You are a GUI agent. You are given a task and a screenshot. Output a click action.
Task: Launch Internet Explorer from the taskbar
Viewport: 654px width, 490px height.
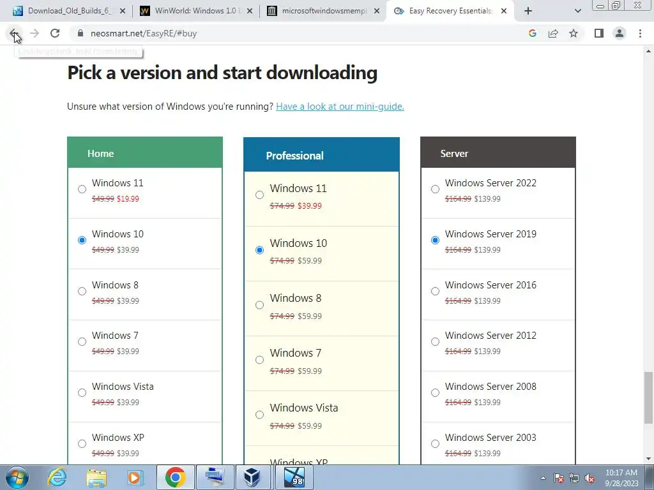[57, 477]
